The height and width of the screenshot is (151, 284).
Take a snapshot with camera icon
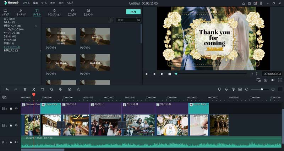(266, 80)
